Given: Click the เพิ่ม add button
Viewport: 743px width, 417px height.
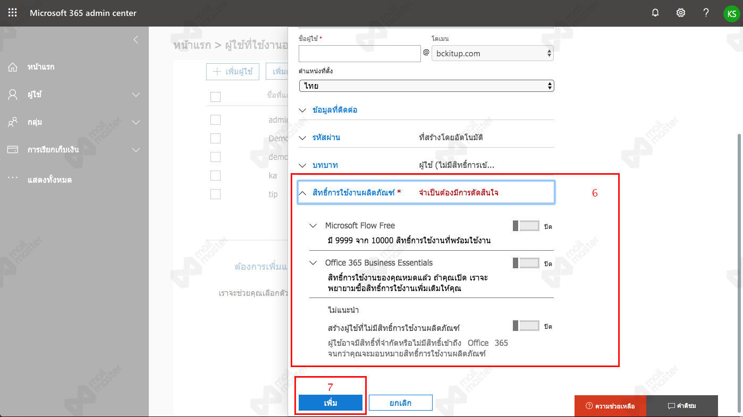Looking at the screenshot, I should tap(331, 403).
